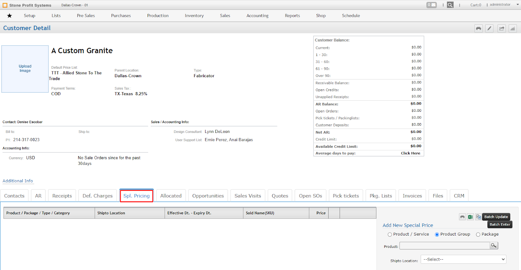Screen dimensions: 521x270
Task: Open the Production menu
Action: click(x=158, y=16)
